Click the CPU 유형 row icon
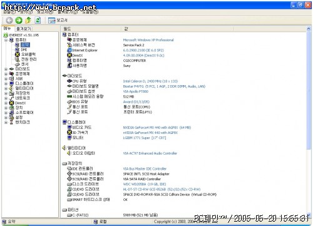This screenshot has height=226, width=313. pos(69,81)
